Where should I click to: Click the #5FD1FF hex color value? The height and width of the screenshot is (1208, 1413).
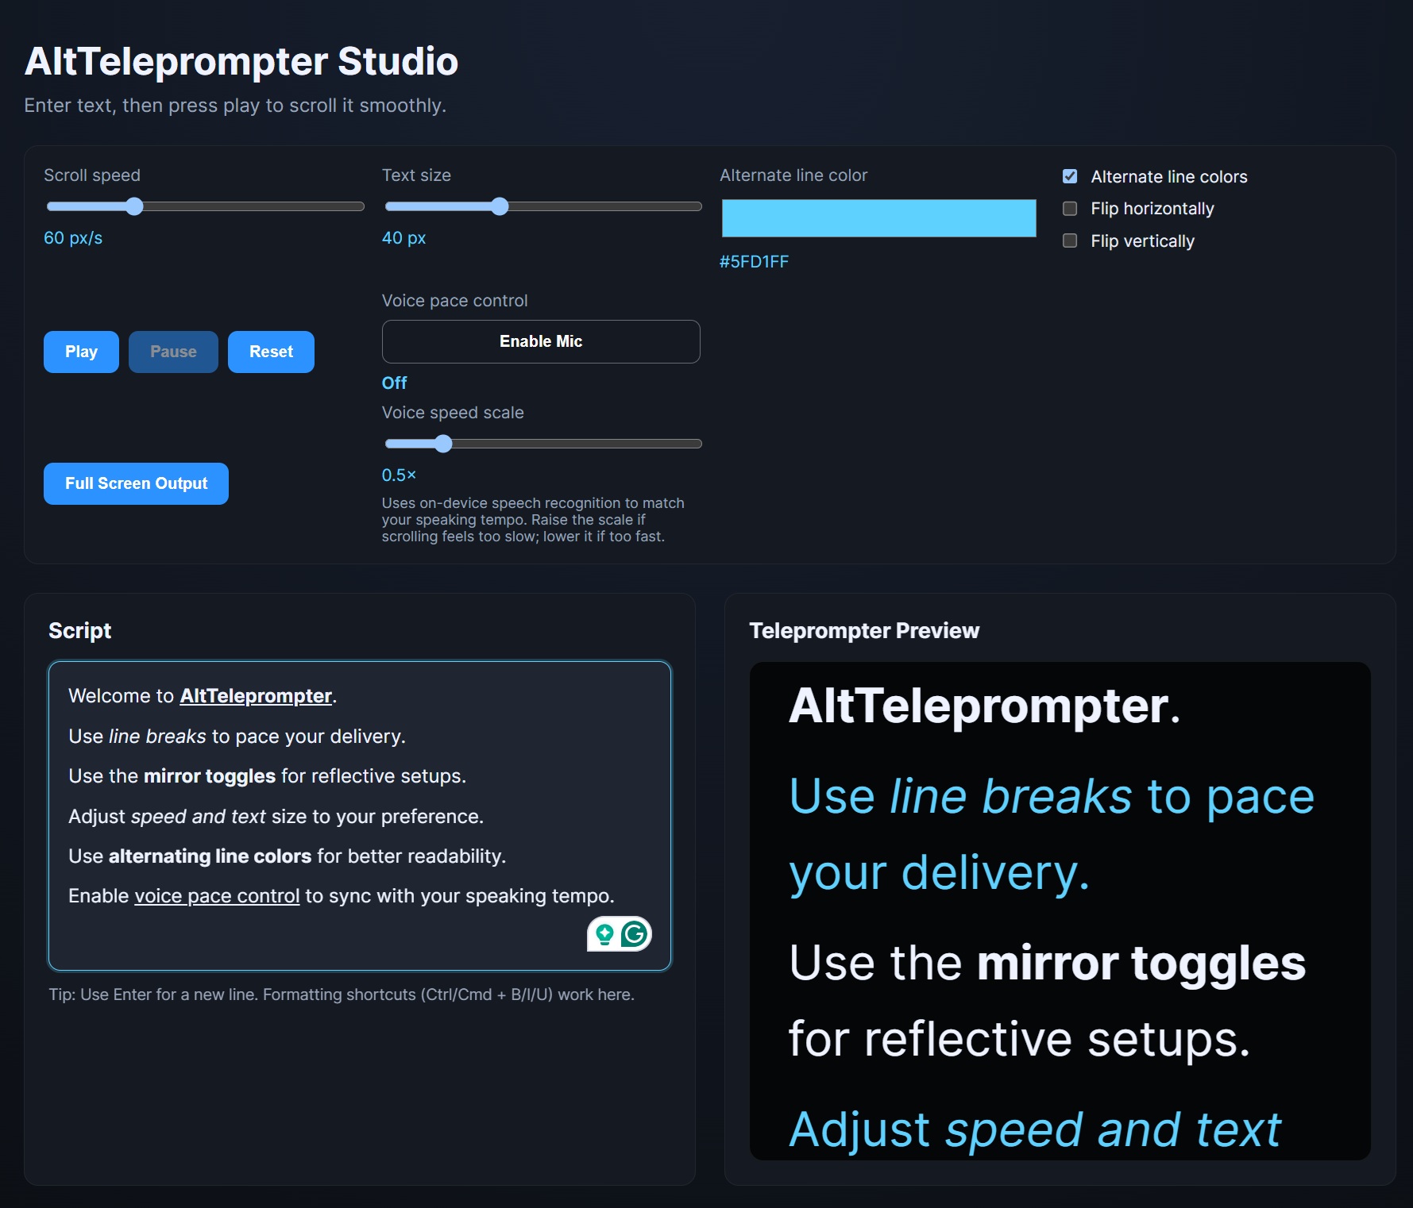pyautogui.click(x=755, y=262)
